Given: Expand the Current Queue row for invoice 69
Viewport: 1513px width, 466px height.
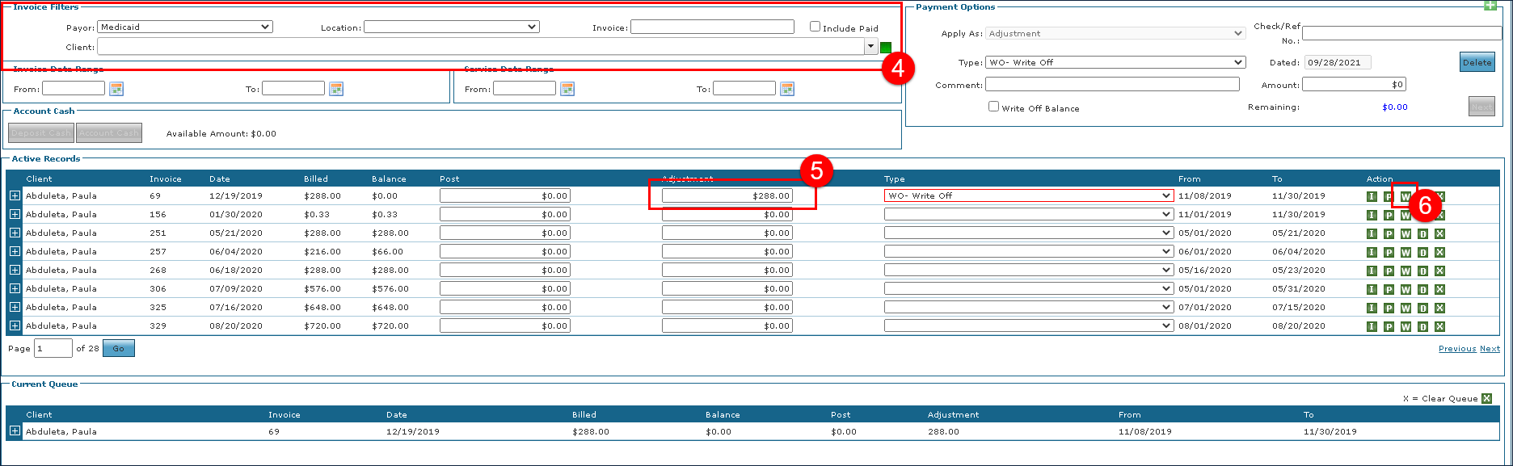Looking at the screenshot, I should [15, 431].
